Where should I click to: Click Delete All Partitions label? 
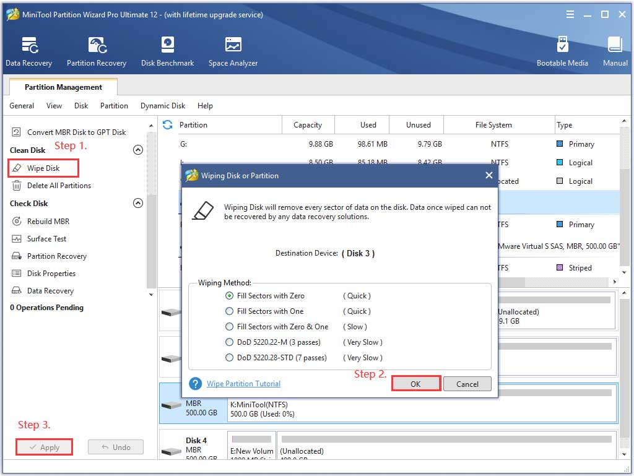click(x=59, y=186)
